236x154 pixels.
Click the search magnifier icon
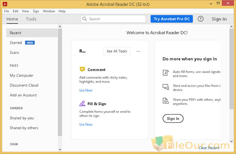point(85,19)
